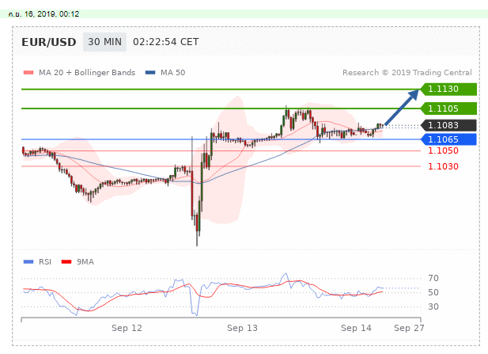Click the Sep 14 date axis label
This screenshot has width=488, height=354.
click(x=356, y=328)
